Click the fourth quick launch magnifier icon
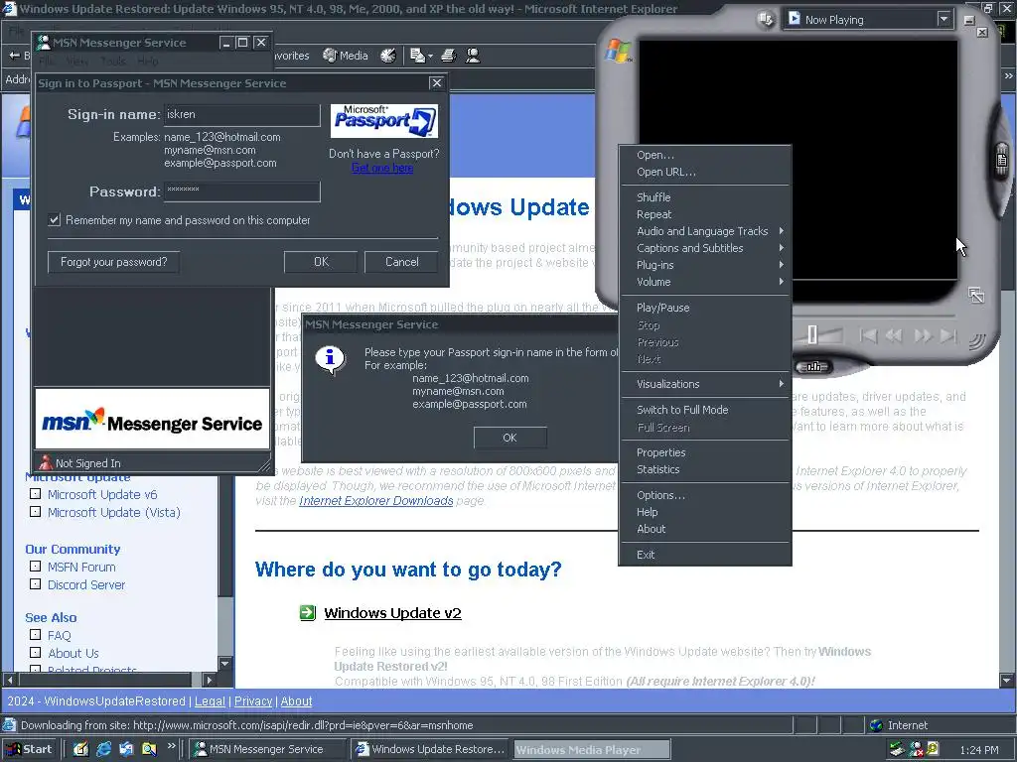 pyautogui.click(x=149, y=749)
